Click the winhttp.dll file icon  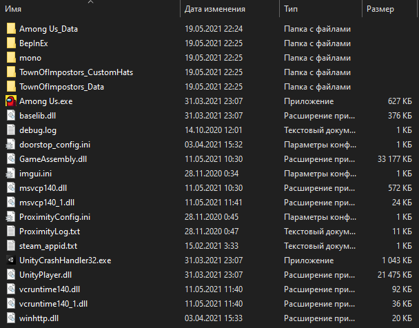tap(10, 318)
